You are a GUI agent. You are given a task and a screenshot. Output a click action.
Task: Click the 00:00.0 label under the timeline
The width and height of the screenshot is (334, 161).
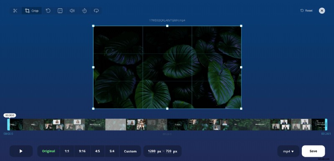point(8,134)
